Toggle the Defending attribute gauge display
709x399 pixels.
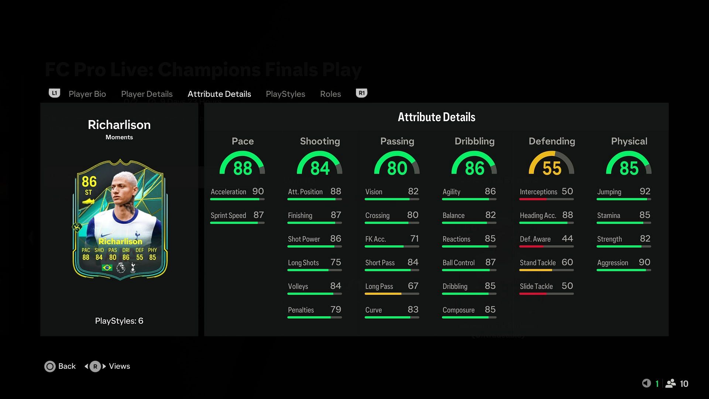pos(552,164)
